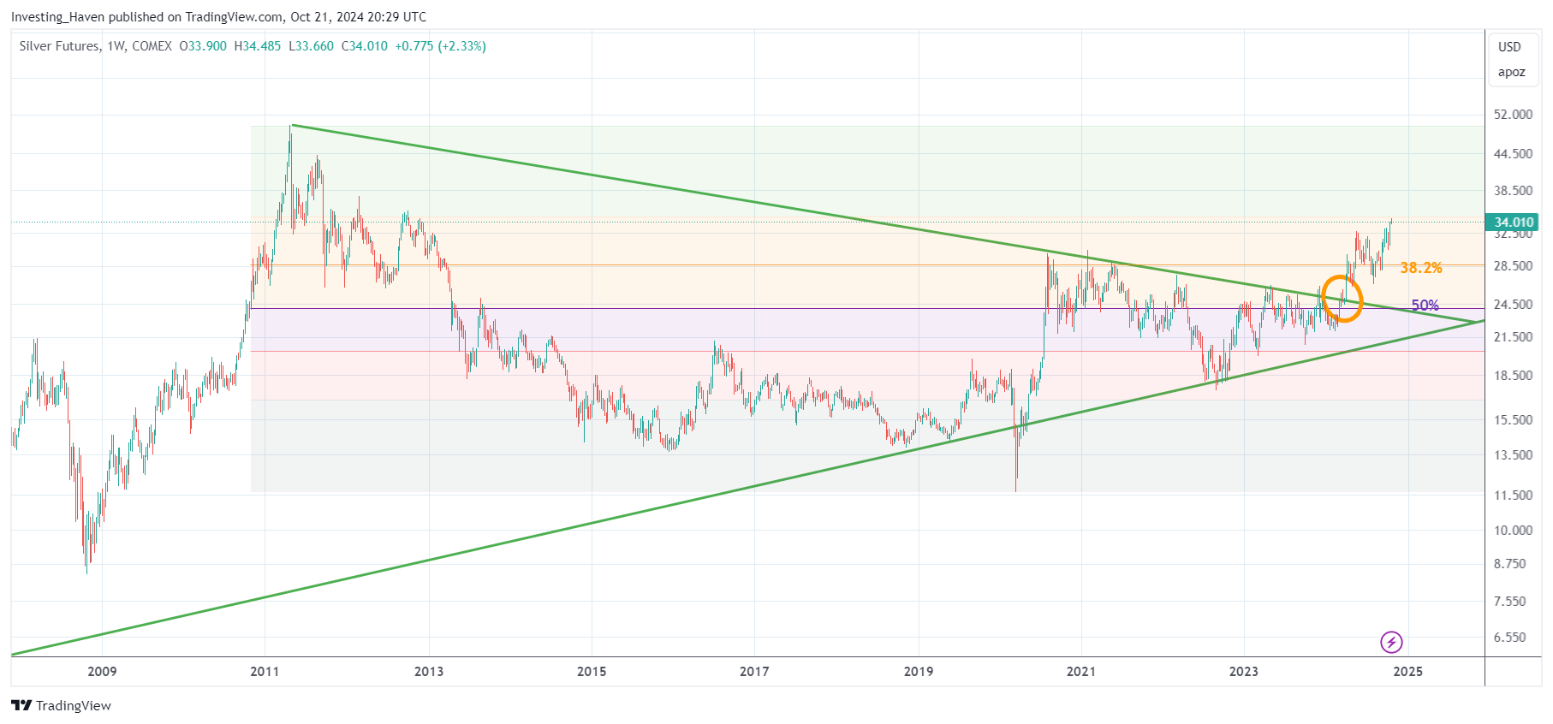
Task: Click the 6.550 price axis label
Action: click(1509, 638)
